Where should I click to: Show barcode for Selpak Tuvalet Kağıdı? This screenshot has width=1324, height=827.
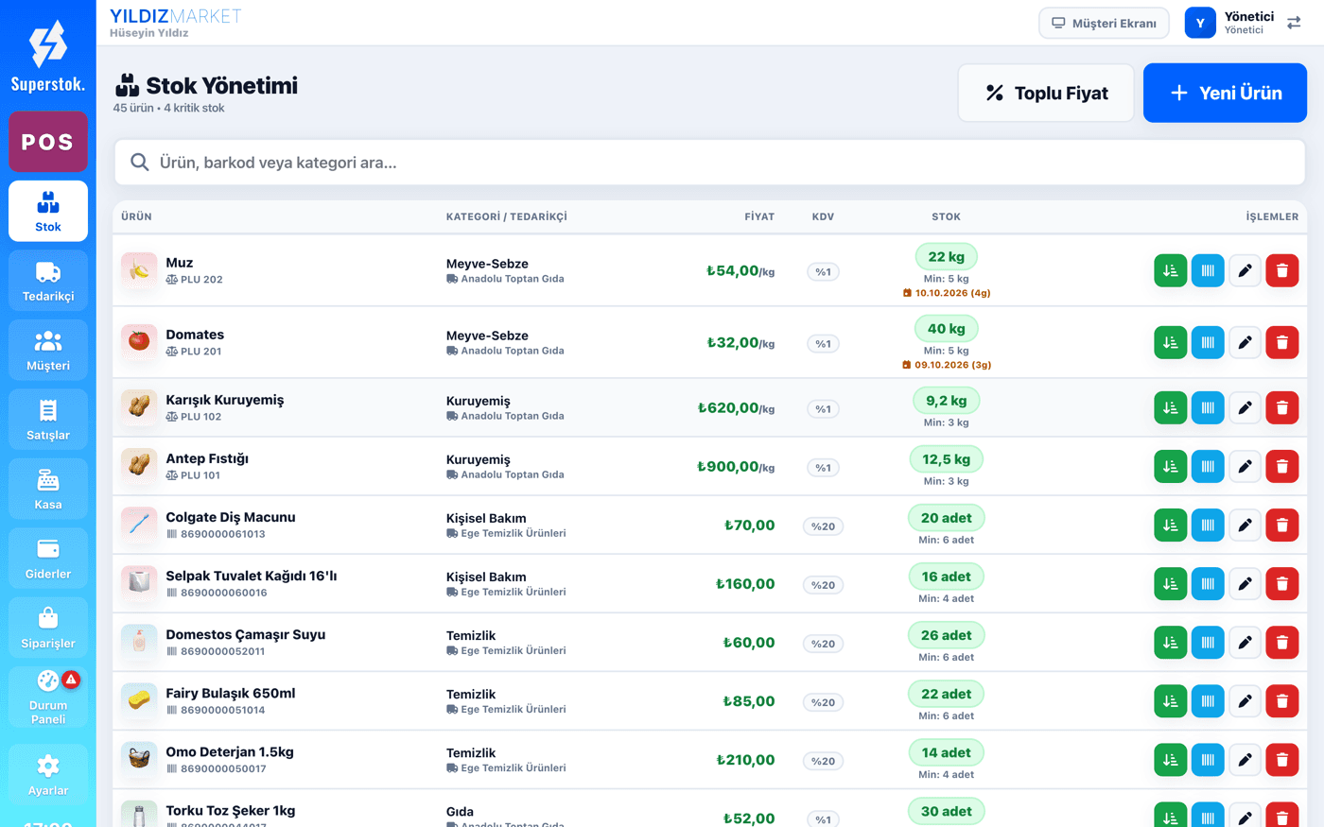(x=1208, y=583)
